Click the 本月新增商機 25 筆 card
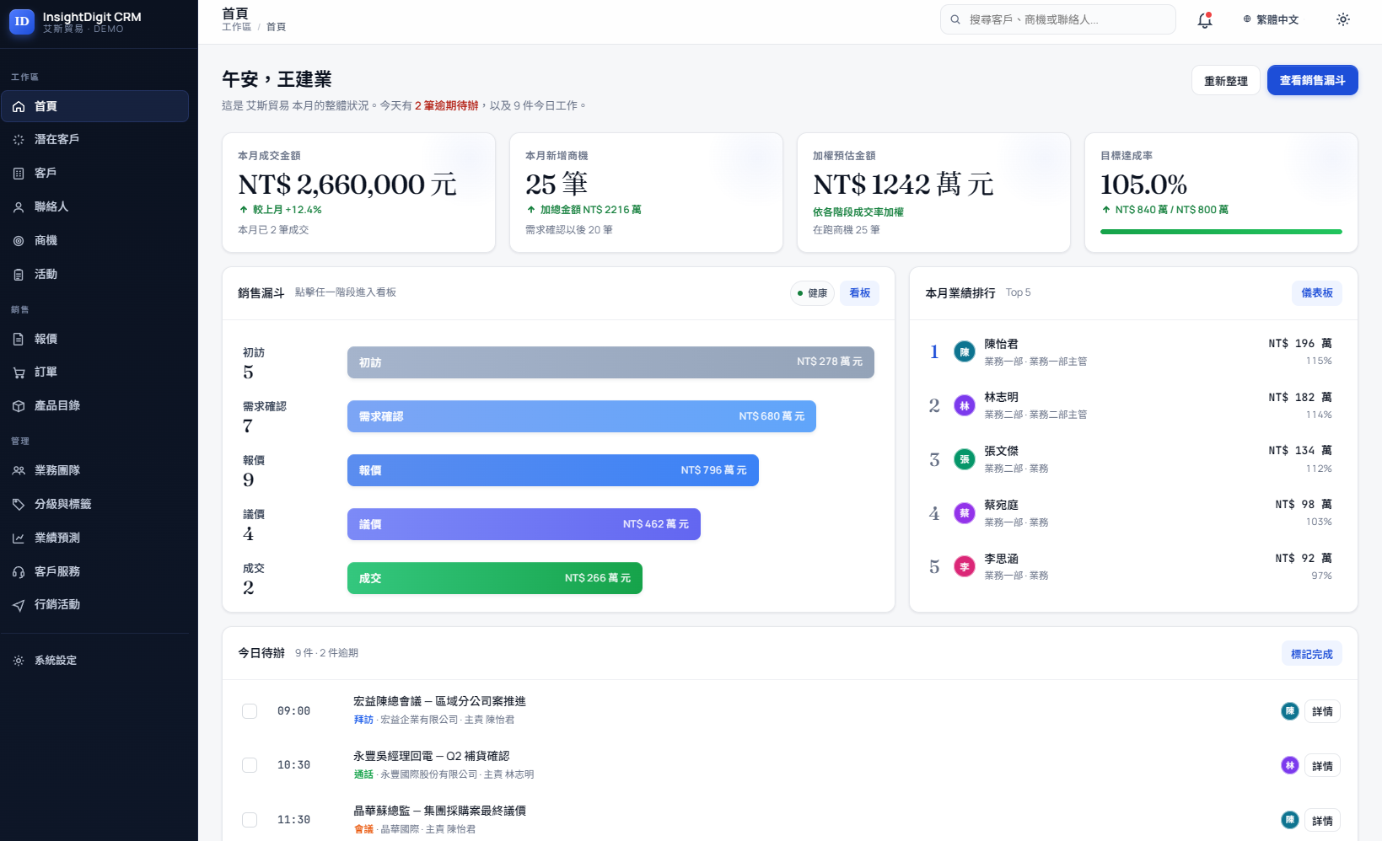Screen dimensions: 1382x841 pyautogui.click(x=646, y=192)
